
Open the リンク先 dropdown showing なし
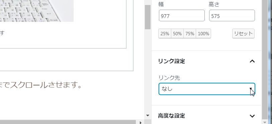point(207,89)
